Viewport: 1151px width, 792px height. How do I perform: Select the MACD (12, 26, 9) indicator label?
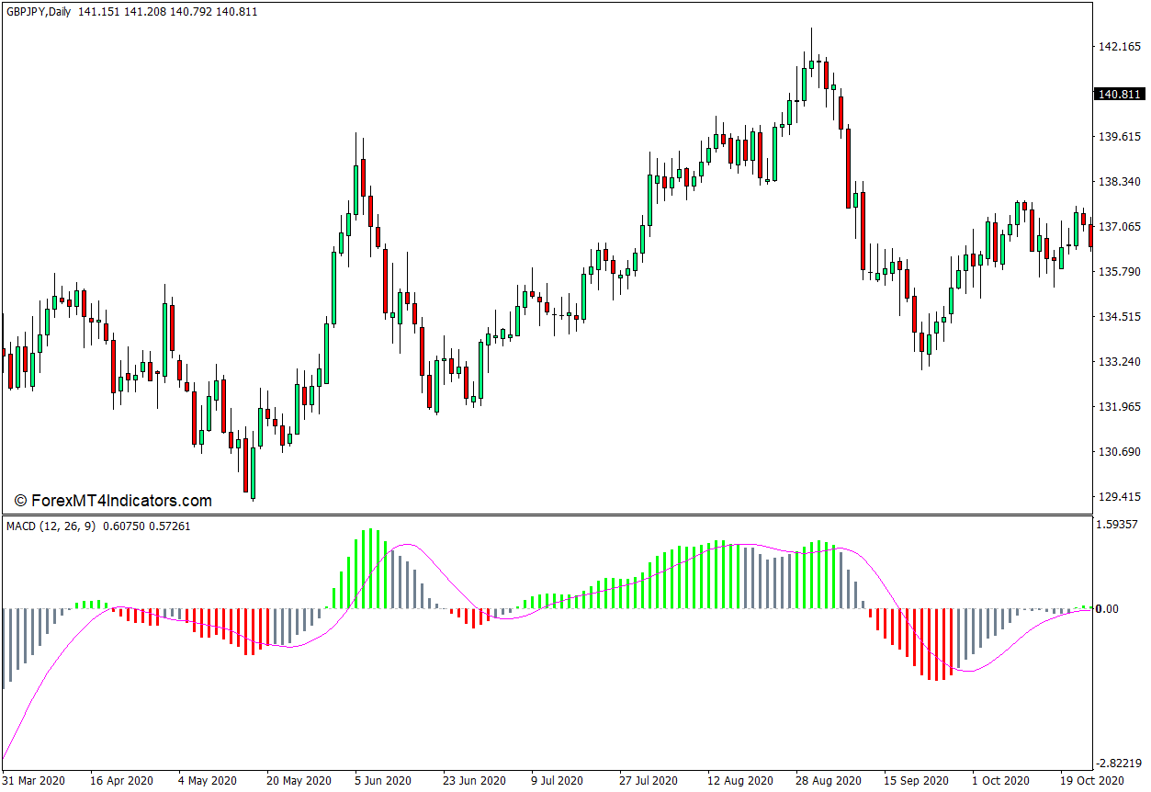tap(51, 526)
